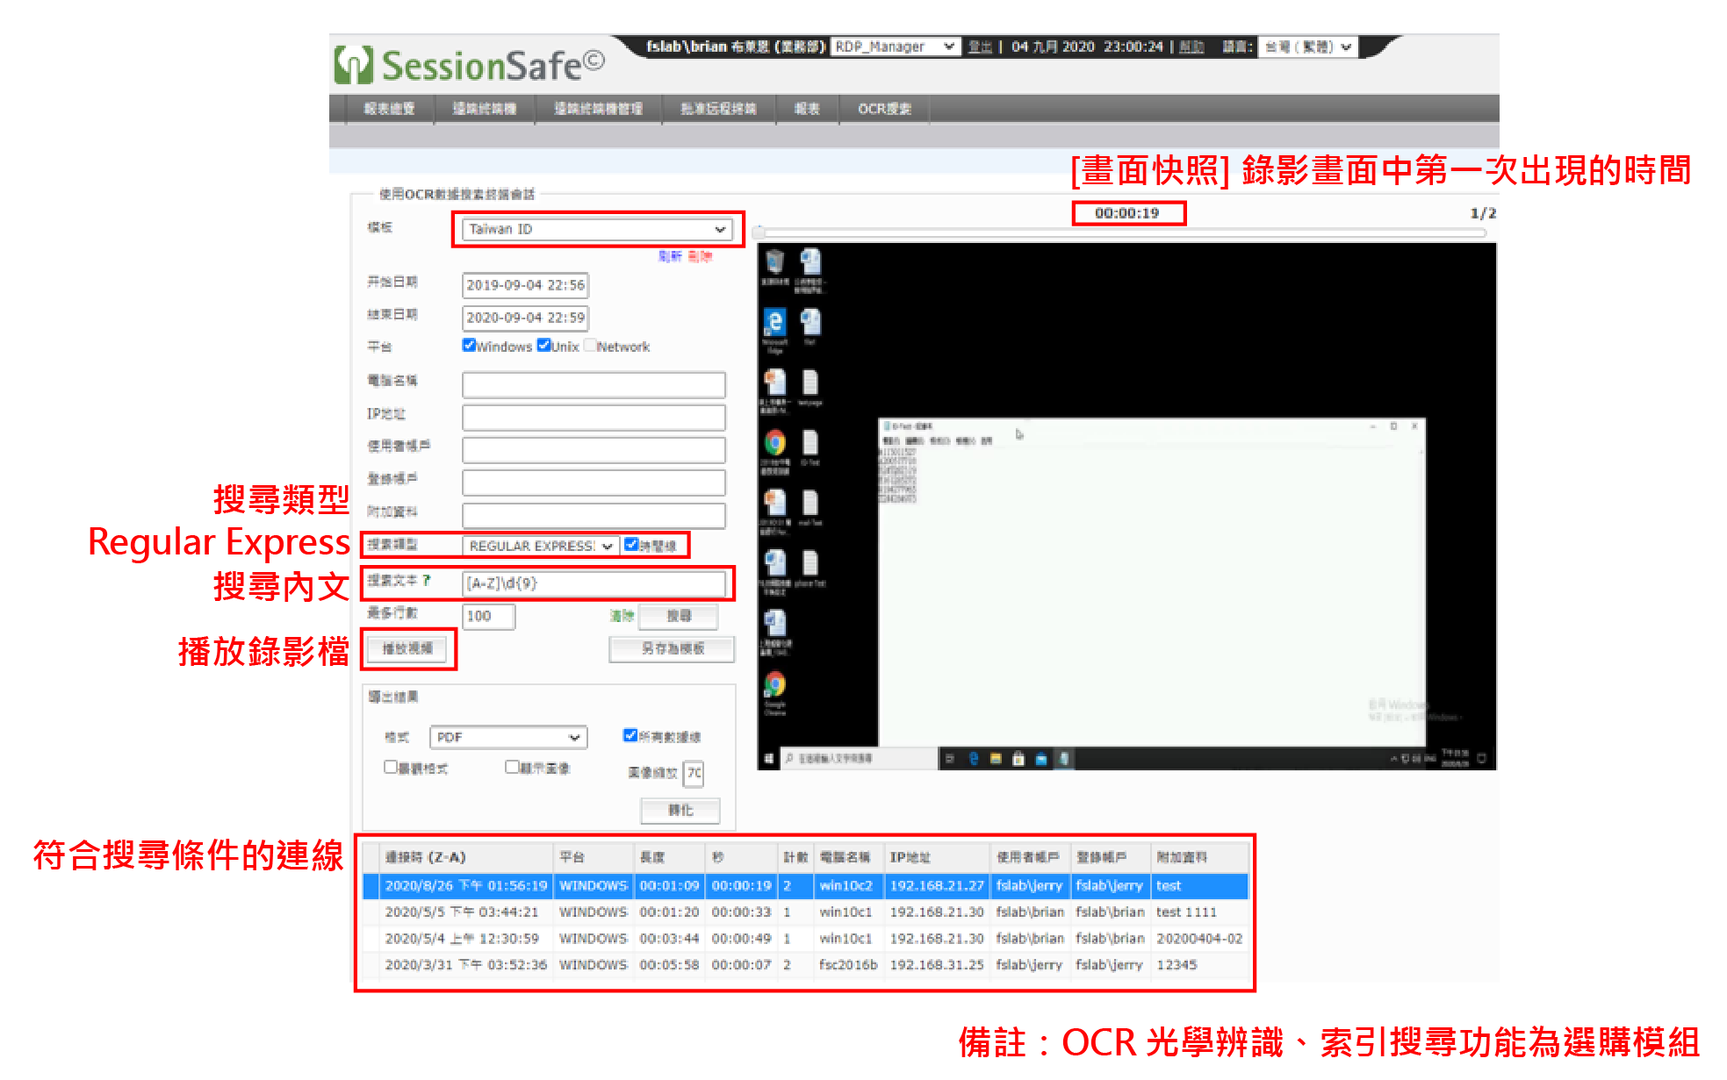Click the Microsoft Edge desktop icon in the recording
The height and width of the screenshot is (1080, 1727).
774,323
